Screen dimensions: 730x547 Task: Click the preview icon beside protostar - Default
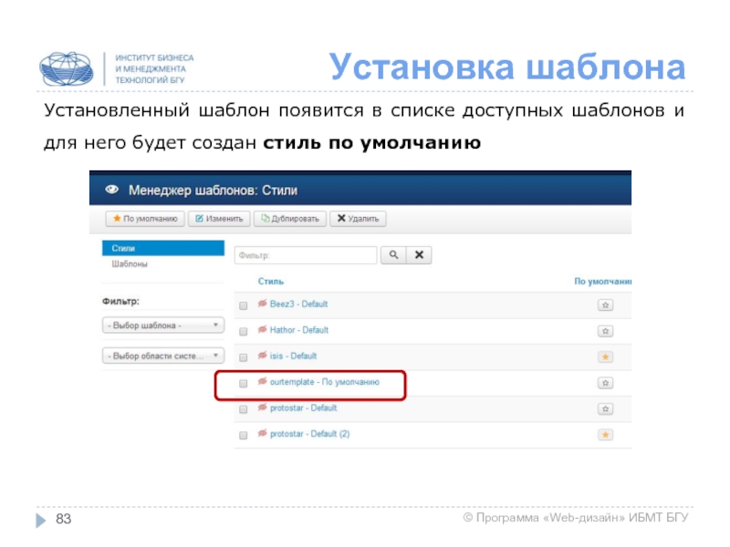[x=263, y=408]
